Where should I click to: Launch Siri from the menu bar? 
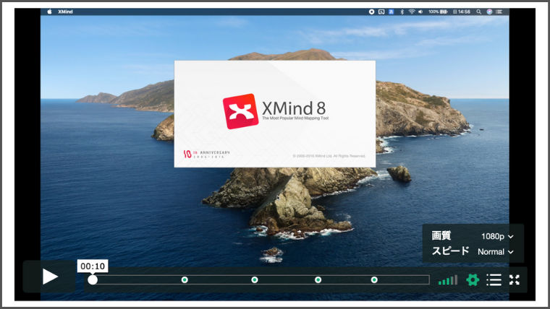[489, 12]
